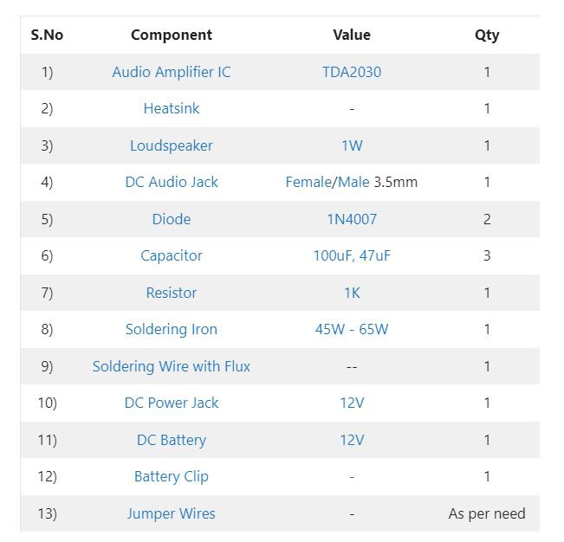564x542 pixels.
Task: Open the DC Audio Jack link
Action: coord(172,182)
